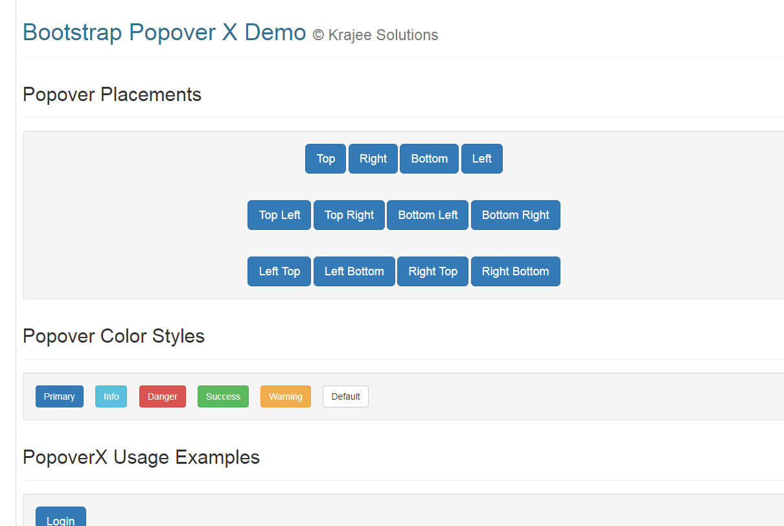The image size is (784, 526).
Task: Click the Bottom Right button
Action: point(516,215)
